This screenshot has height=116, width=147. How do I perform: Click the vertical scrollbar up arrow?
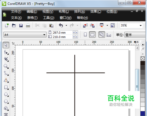click(137, 48)
